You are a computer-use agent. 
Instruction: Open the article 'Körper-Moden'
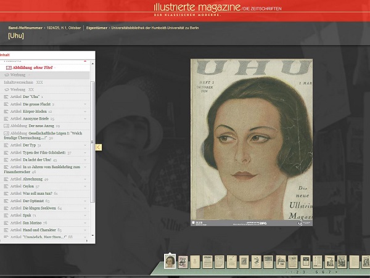click(x=35, y=112)
